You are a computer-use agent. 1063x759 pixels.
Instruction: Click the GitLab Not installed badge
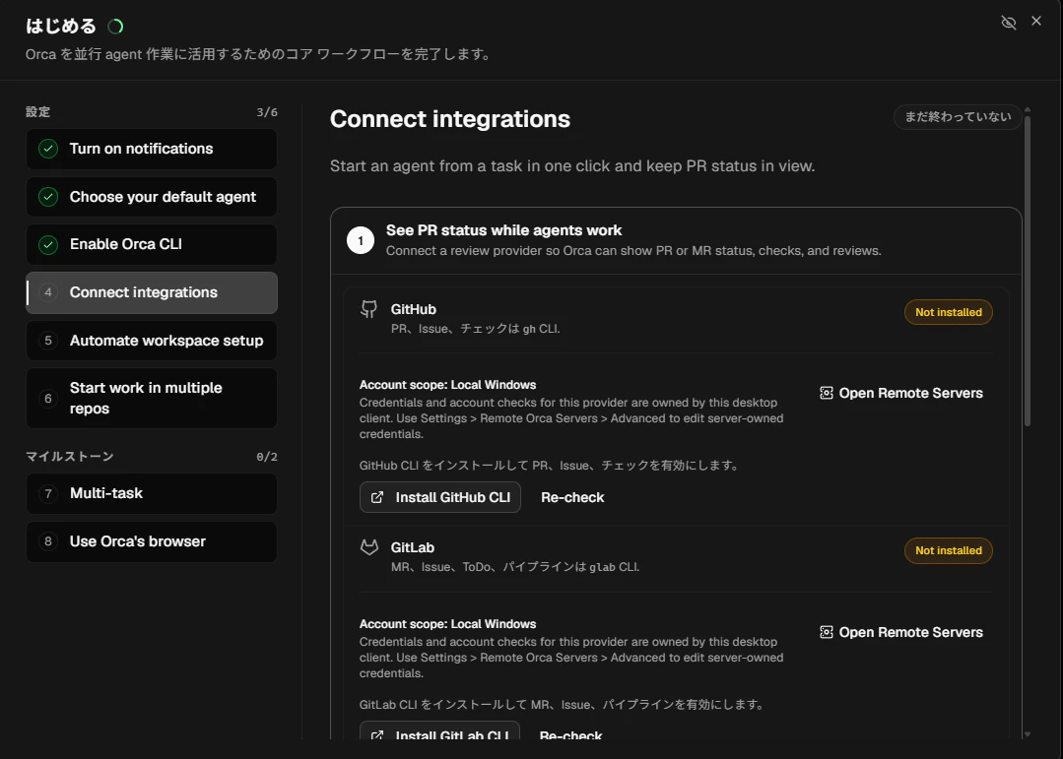949,551
